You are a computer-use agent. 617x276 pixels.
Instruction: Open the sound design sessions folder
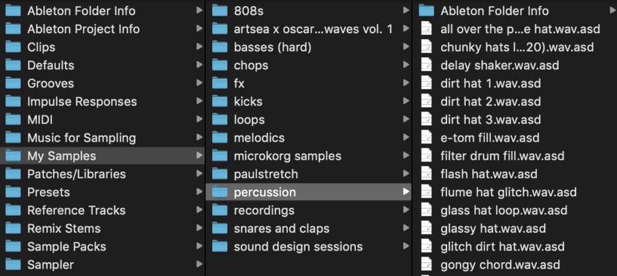click(298, 246)
